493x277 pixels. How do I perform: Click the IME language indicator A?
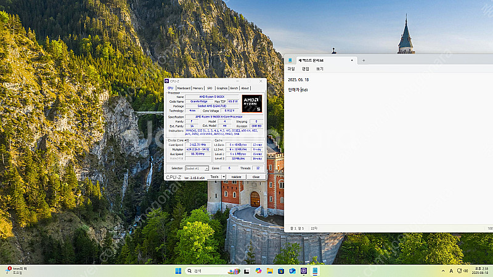point(451,271)
